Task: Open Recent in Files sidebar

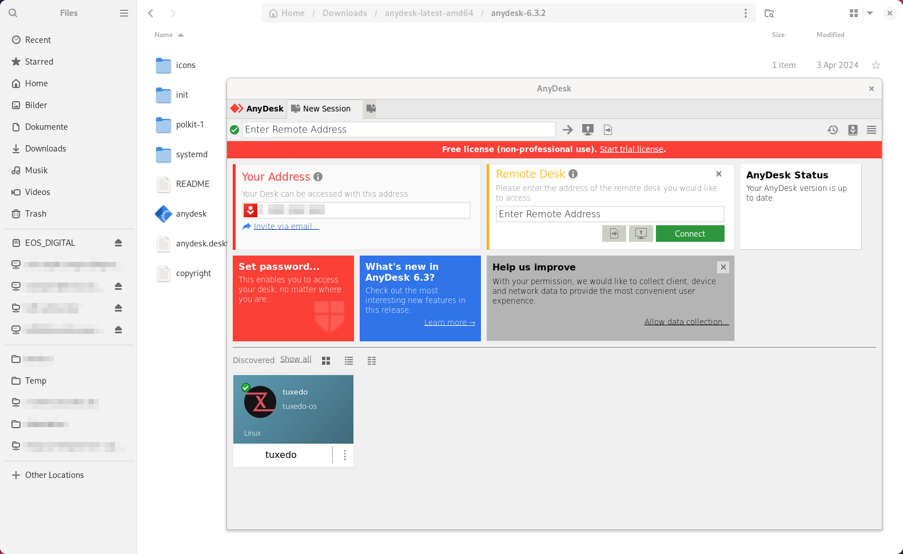Action: [69, 40]
